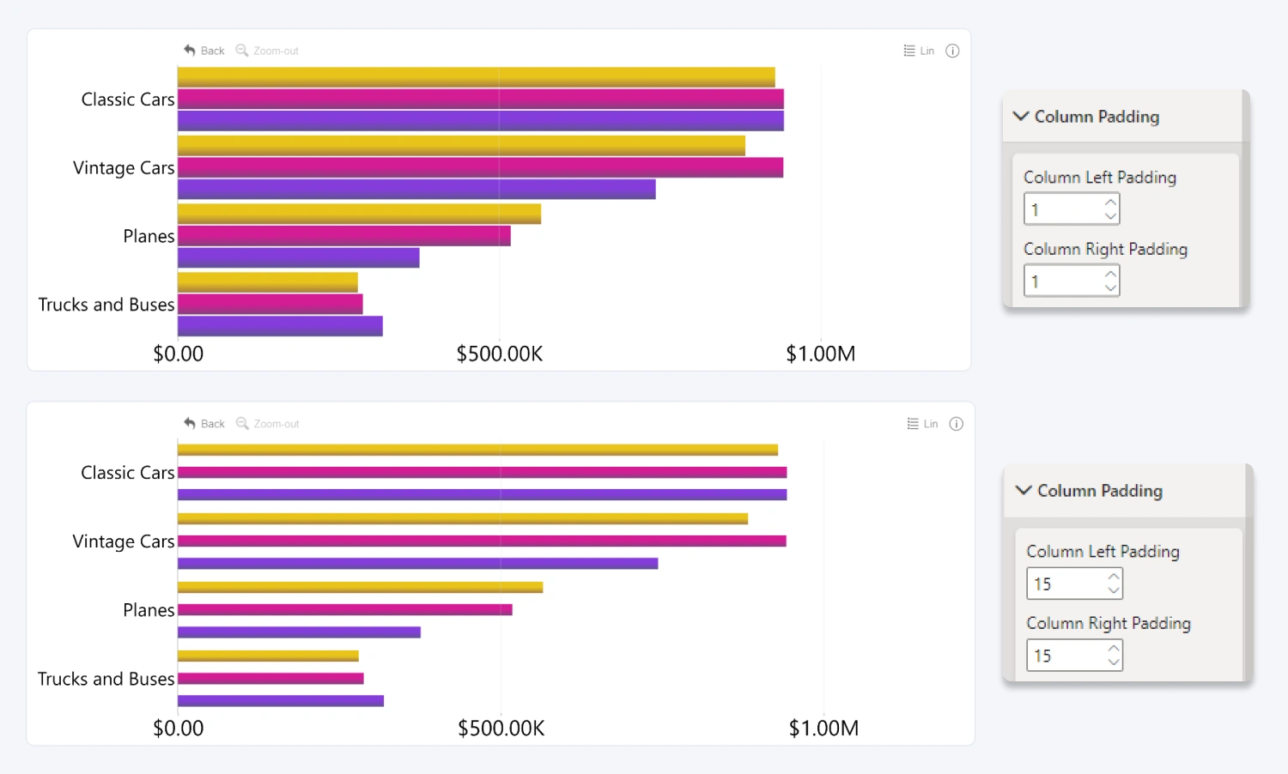Select Trucks and Buses yellow bar, top chart
The width and height of the screenshot is (1288, 774).
point(268,282)
